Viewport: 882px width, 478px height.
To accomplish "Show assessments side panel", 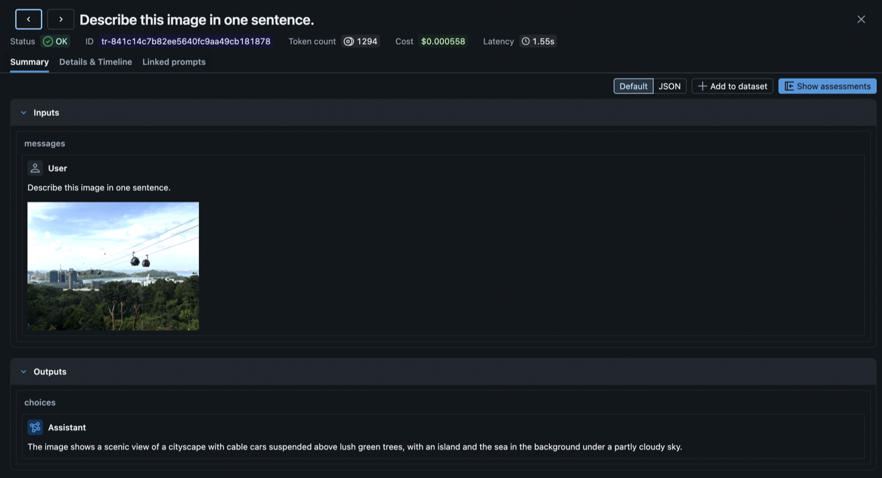I will 827,86.
